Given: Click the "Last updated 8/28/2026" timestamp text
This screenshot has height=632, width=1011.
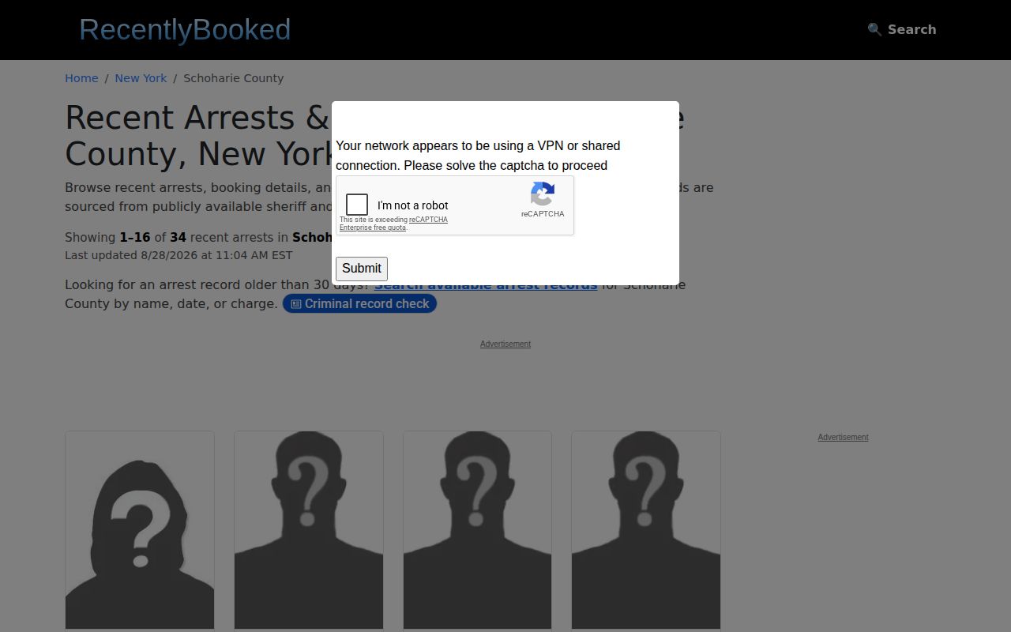Looking at the screenshot, I should 179,255.
